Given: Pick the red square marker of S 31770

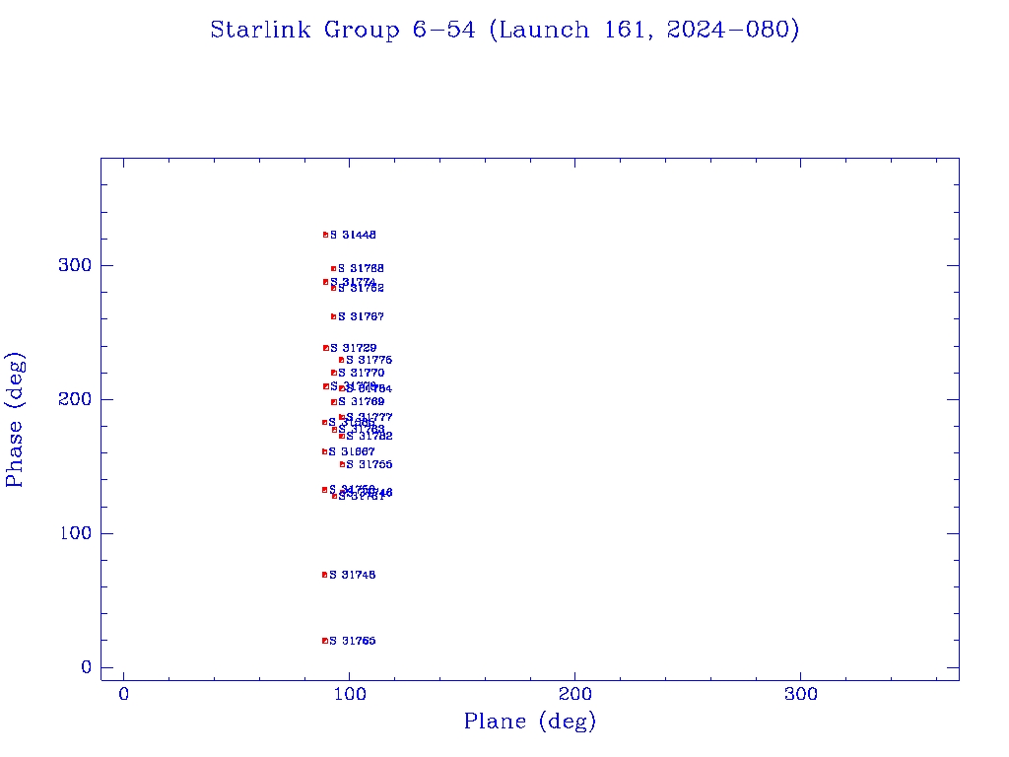Looking at the screenshot, I should tap(334, 373).
